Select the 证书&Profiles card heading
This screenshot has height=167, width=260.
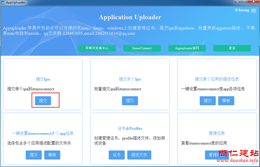click(130, 128)
